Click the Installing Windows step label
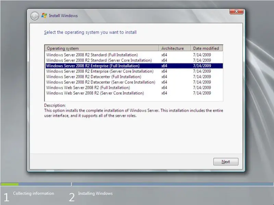The image size is (274, 205). [x=95, y=193]
